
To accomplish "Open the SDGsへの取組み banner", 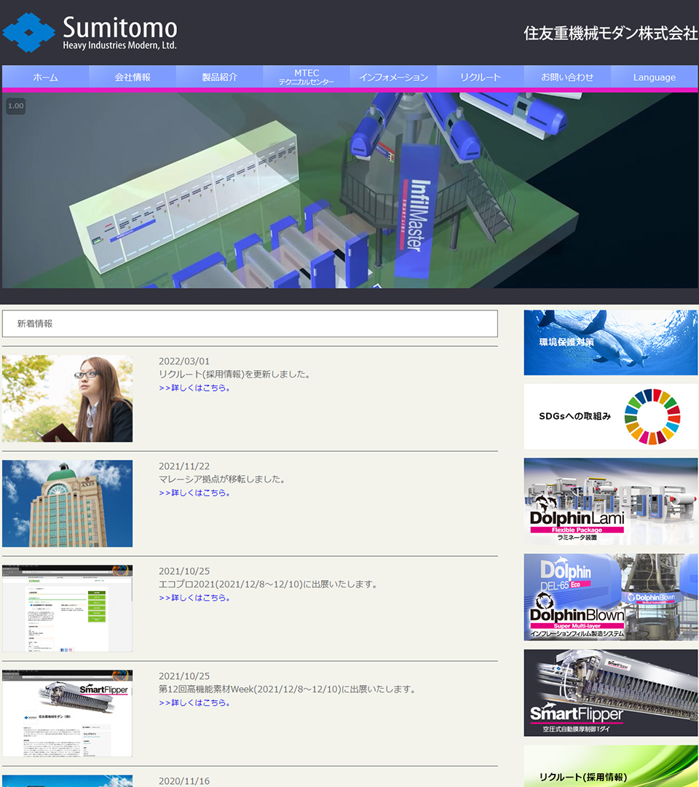I will pos(611,417).
